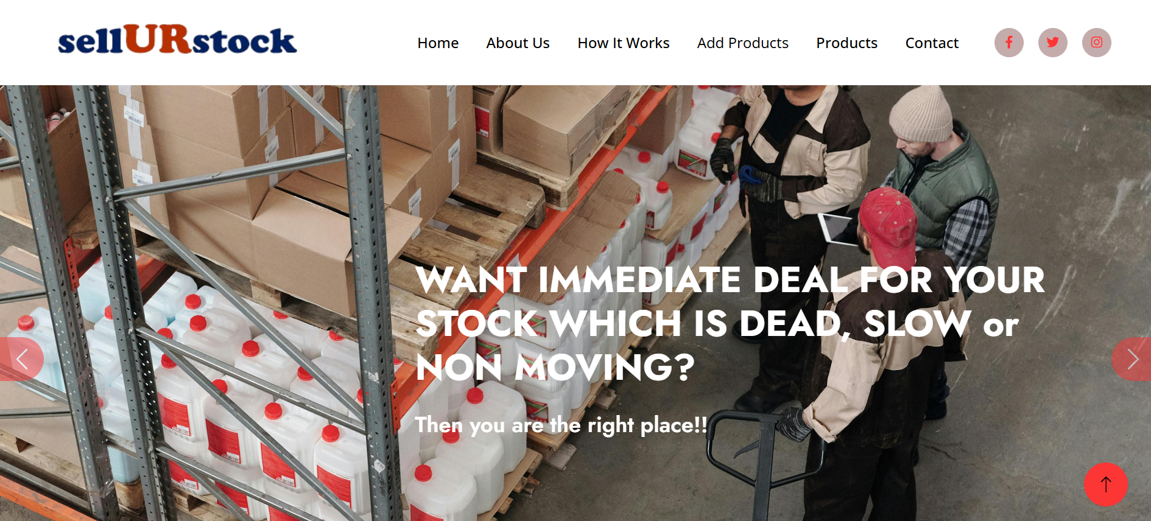
Task: Open the Home menu item
Action: click(x=438, y=43)
